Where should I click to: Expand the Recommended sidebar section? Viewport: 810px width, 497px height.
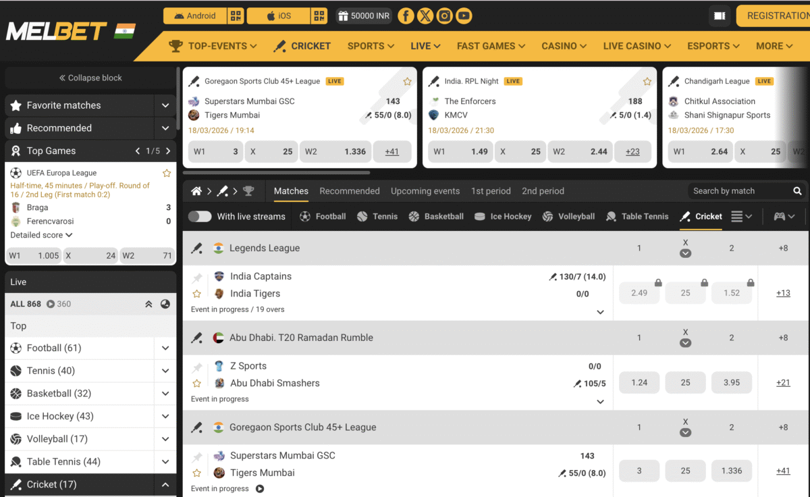point(165,128)
